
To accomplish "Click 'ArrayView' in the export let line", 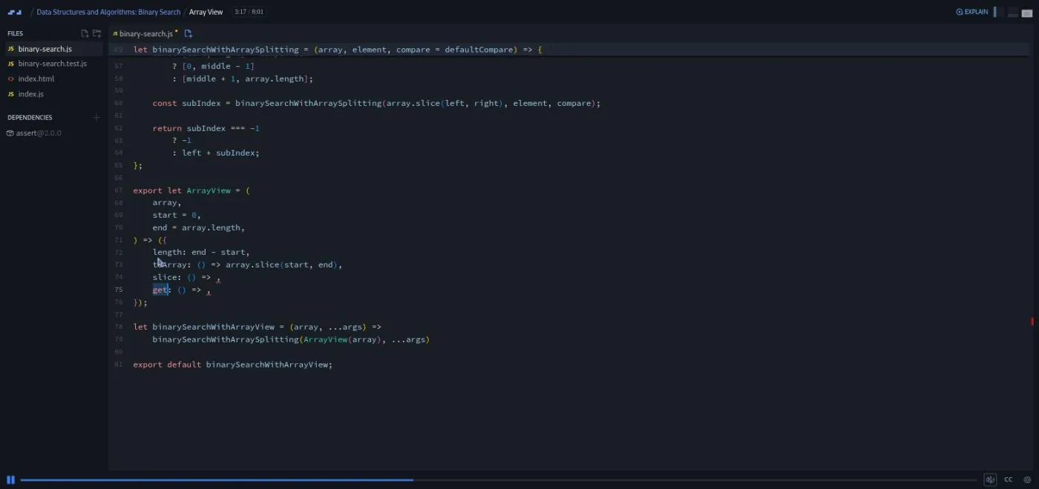I will [x=209, y=190].
